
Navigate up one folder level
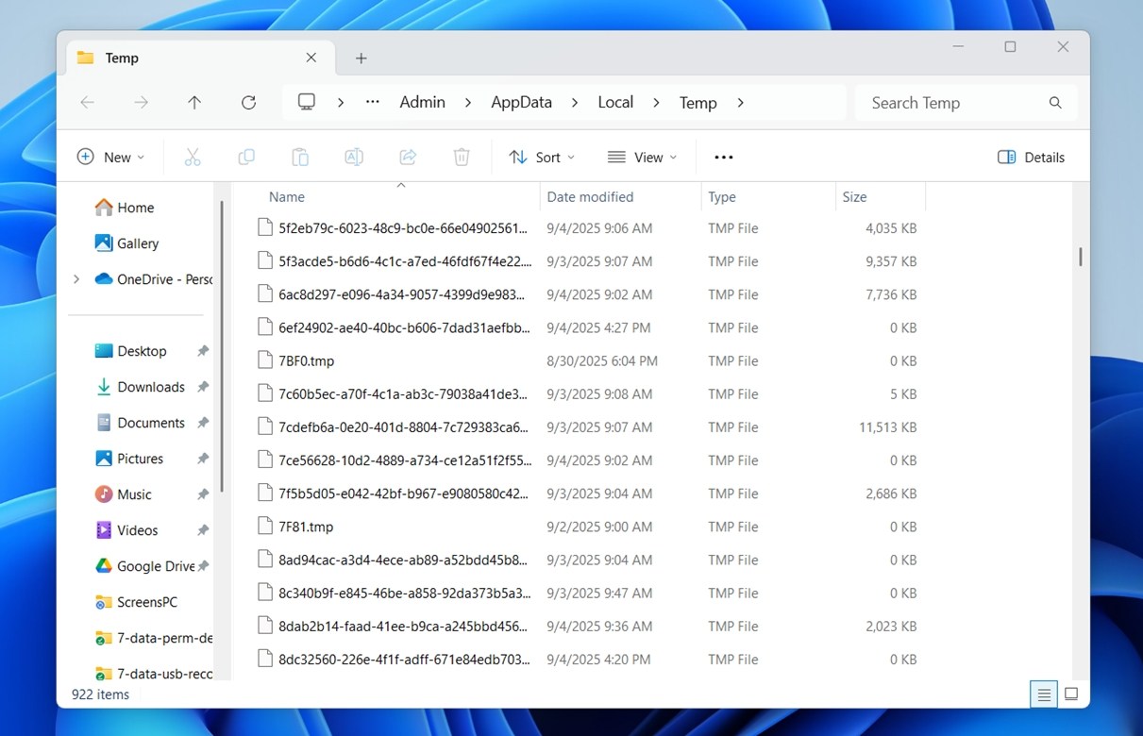194,103
